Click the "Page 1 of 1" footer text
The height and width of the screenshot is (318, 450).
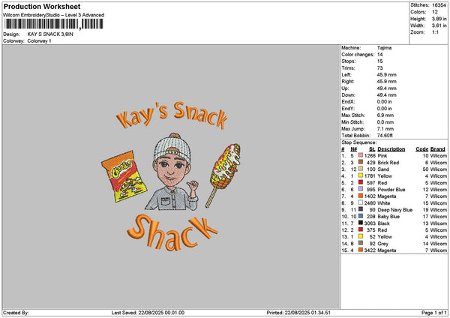[x=434, y=313]
